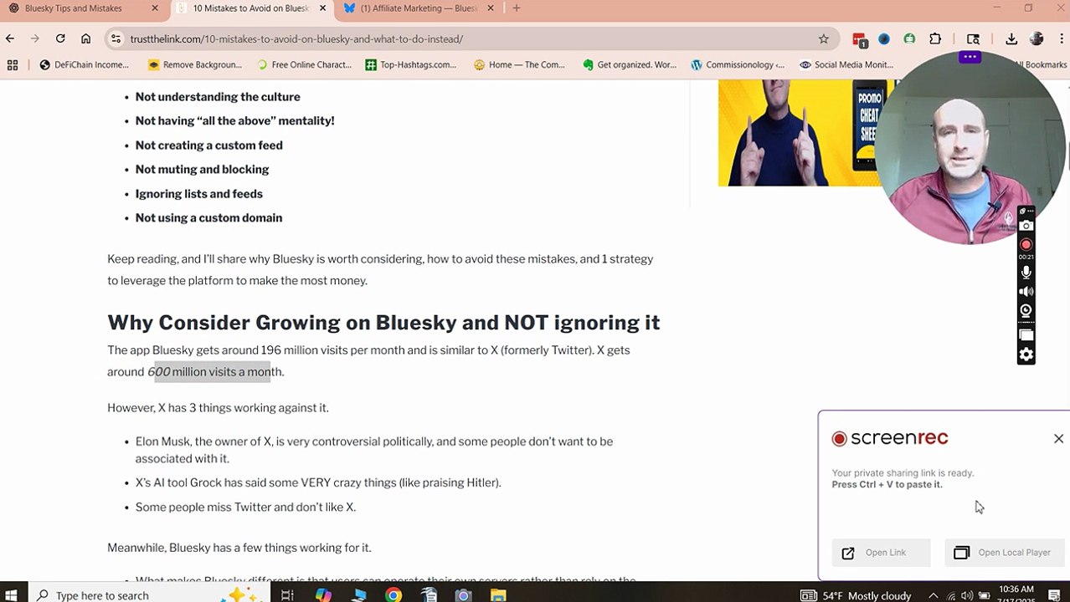Open the green robot extension icon
This screenshot has height=602, width=1070.
coord(909,38)
